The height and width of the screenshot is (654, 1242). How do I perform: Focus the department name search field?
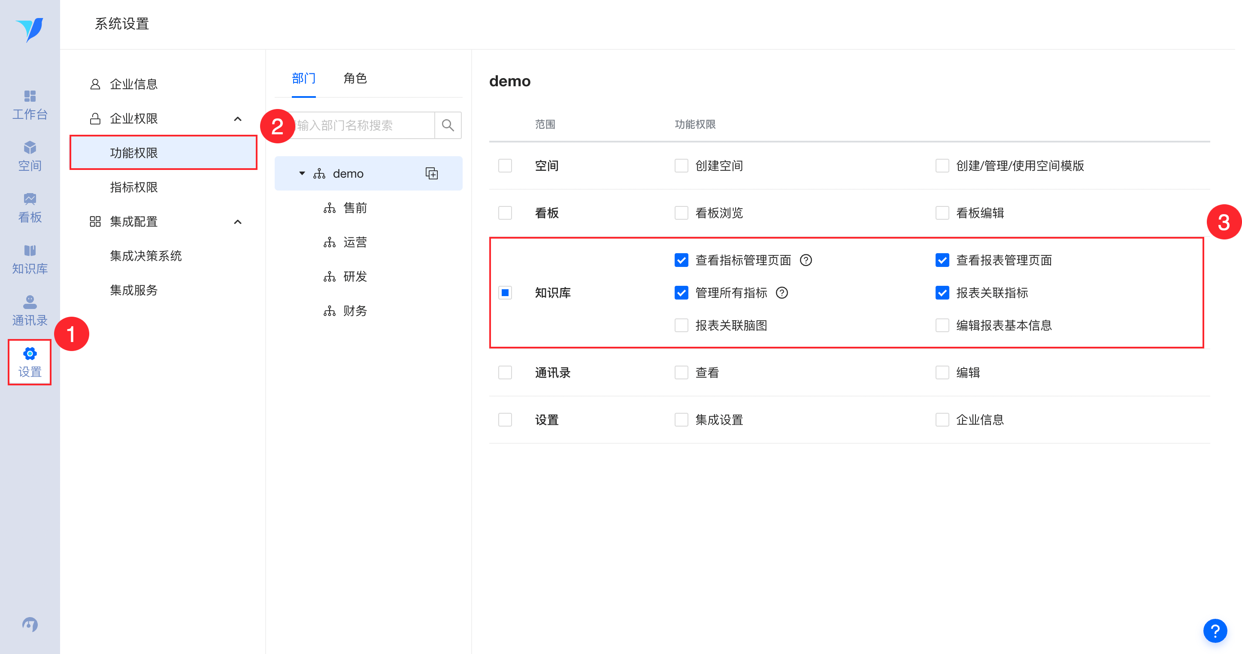[x=364, y=125]
